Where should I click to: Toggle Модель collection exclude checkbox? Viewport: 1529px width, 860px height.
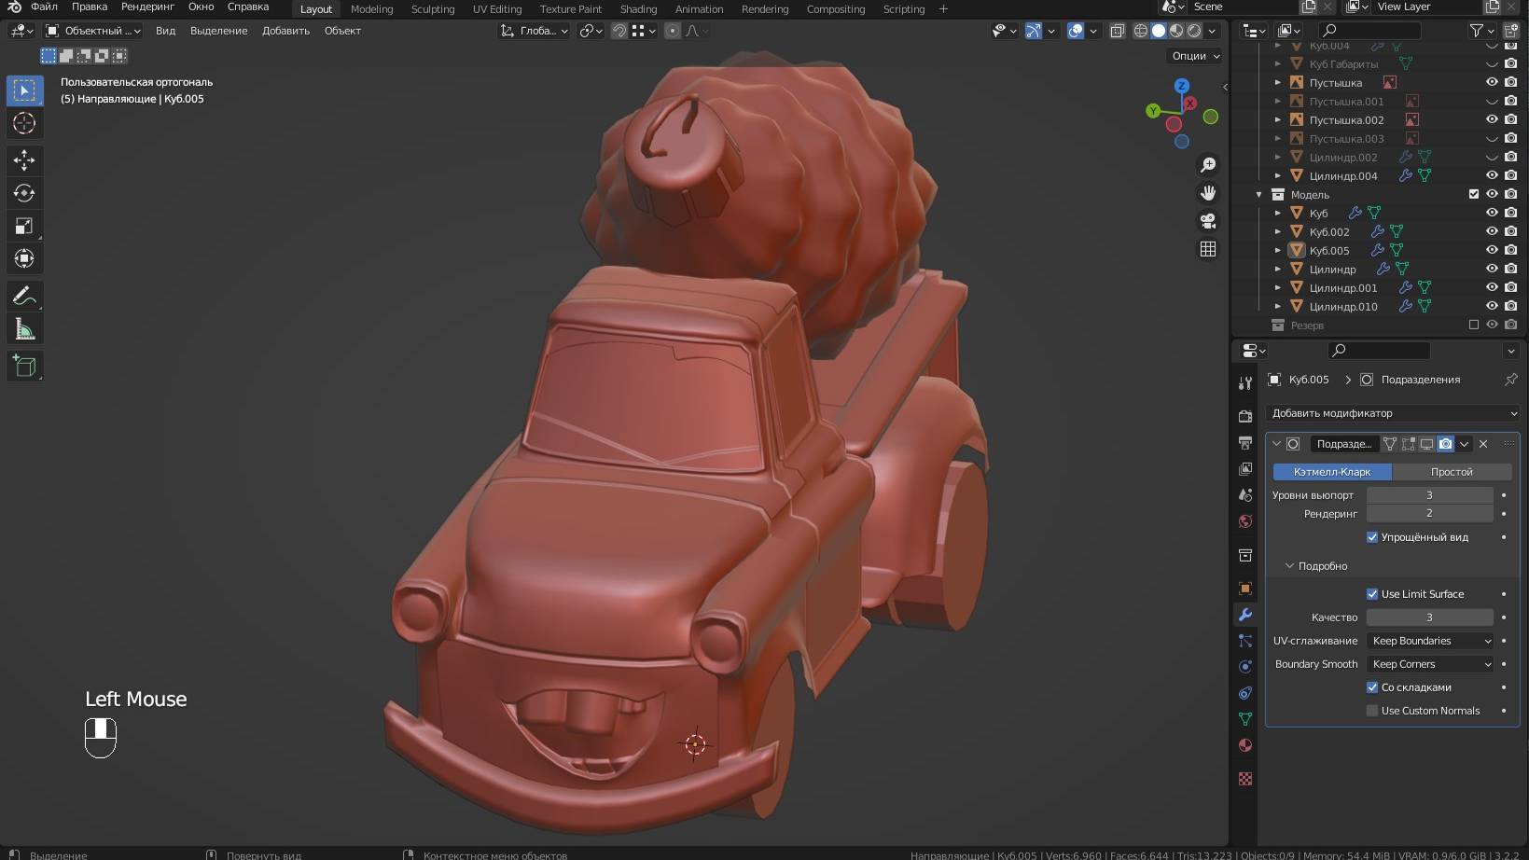(1474, 194)
